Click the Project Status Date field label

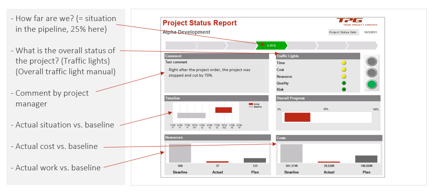(342, 33)
